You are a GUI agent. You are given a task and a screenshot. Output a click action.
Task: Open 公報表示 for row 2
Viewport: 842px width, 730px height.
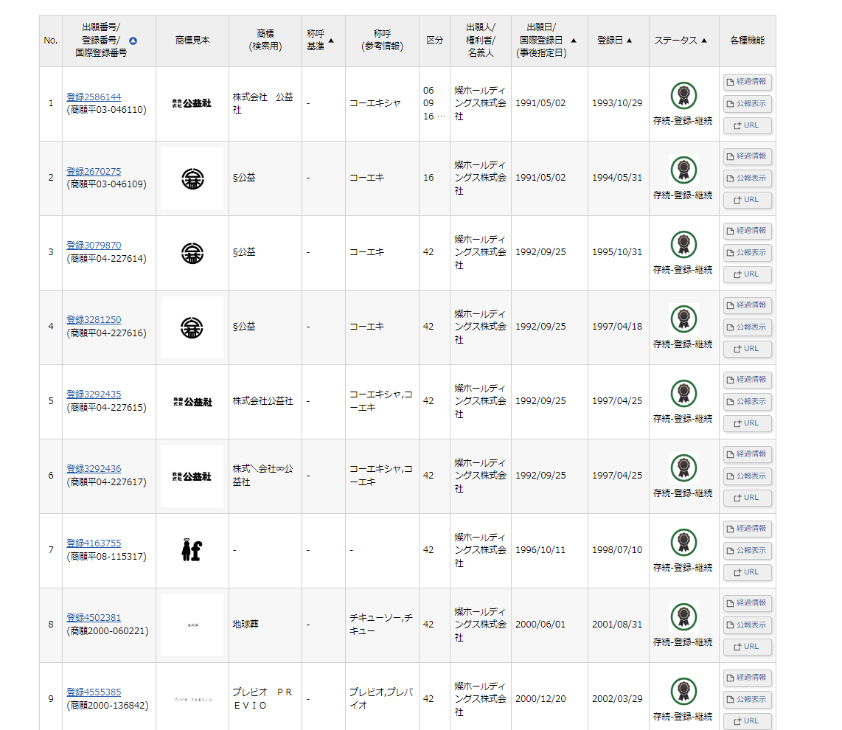(747, 178)
